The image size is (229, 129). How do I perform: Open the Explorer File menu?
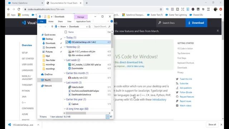(42, 21)
